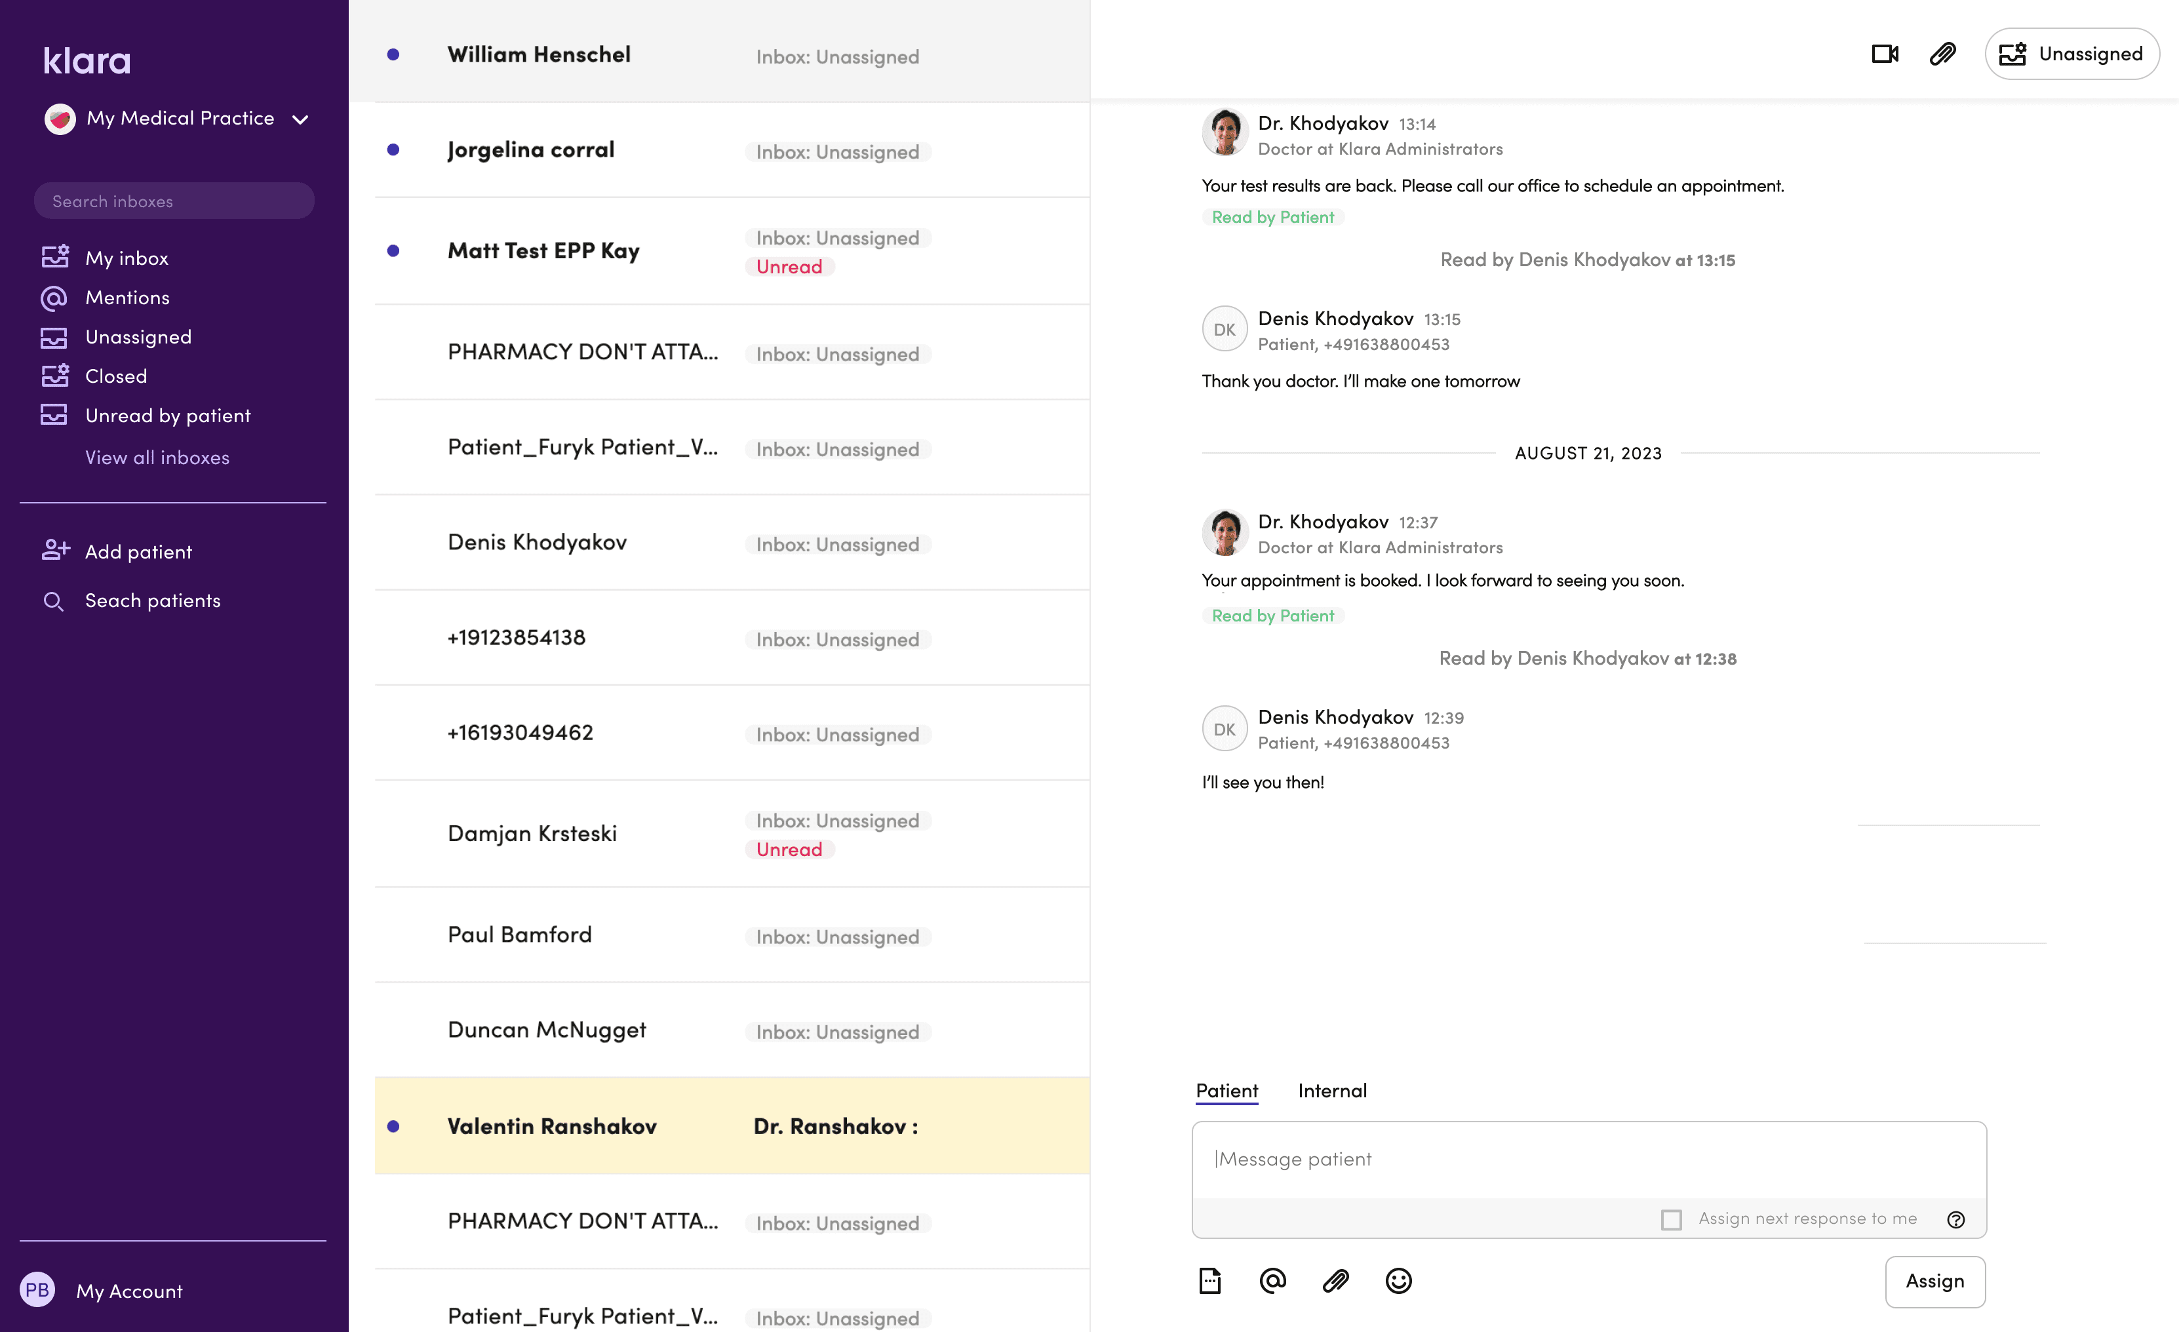
Task: Open the Valentin Ranshakov conversation
Action: pos(552,1126)
